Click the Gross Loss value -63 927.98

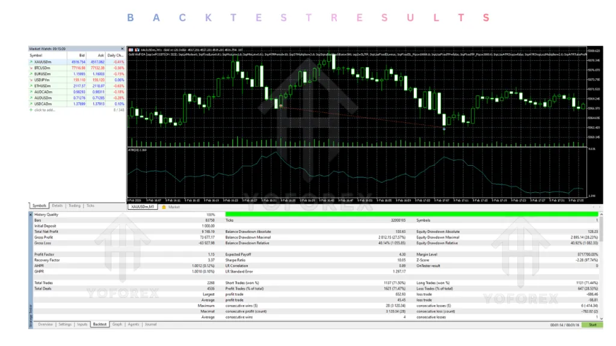click(207, 243)
